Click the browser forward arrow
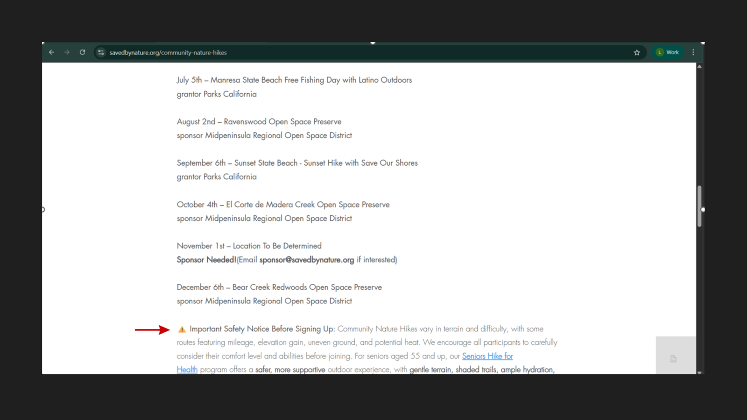Screen dimensions: 747x420 [x=67, y=52]
